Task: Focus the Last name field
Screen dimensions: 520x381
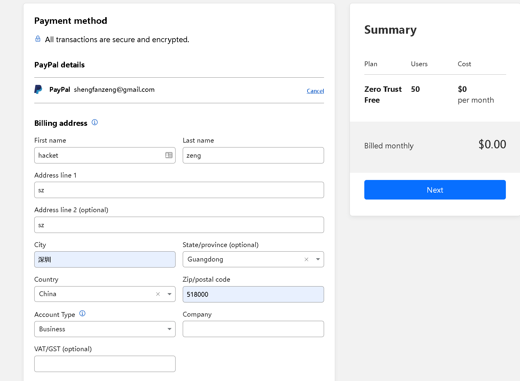Action: (253, 155)
